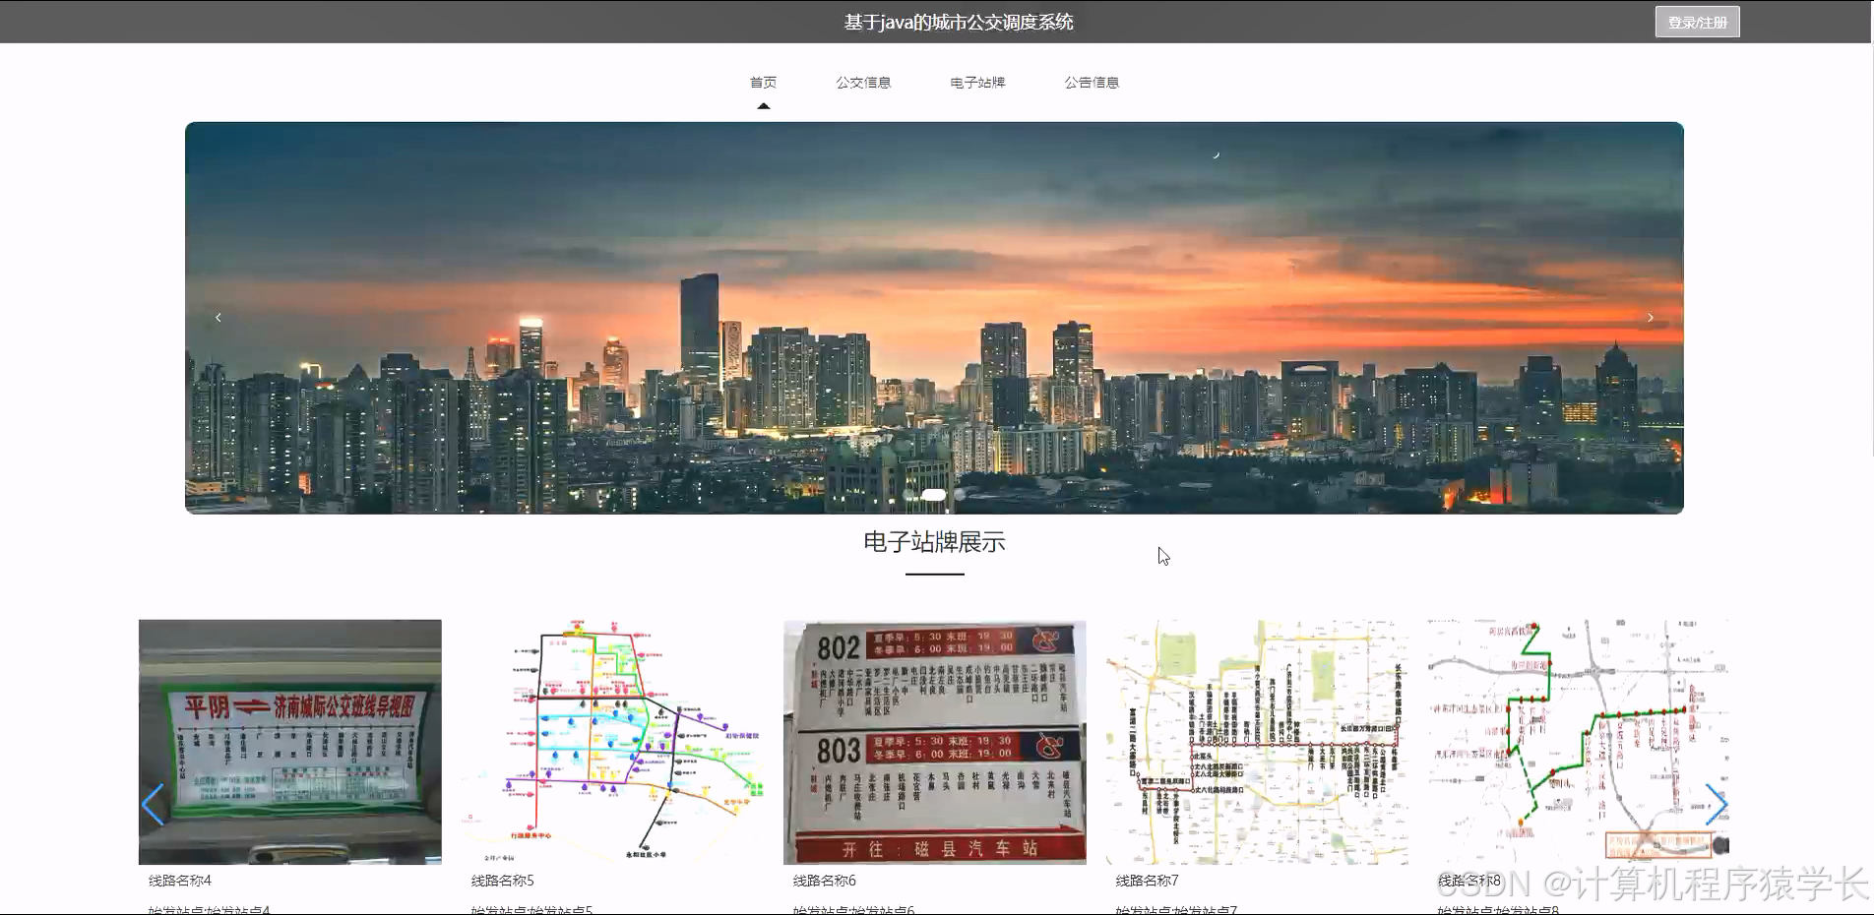The image size is (1874, 915).
Task: Click the 登录/注册 button
Action: pyautogui.click(x=1697, y=22)
